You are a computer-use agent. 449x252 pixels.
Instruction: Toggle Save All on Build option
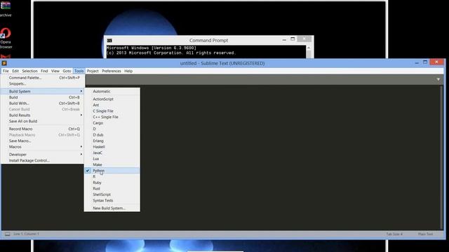tap(43, 121)
